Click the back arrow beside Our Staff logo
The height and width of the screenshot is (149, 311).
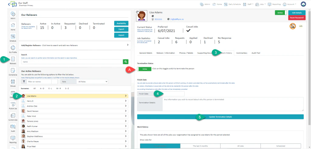pos(9,4)
